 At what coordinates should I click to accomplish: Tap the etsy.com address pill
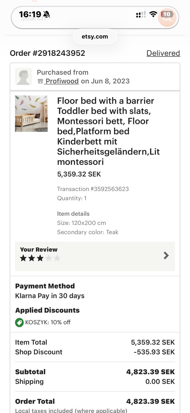(x=95, y=37)
